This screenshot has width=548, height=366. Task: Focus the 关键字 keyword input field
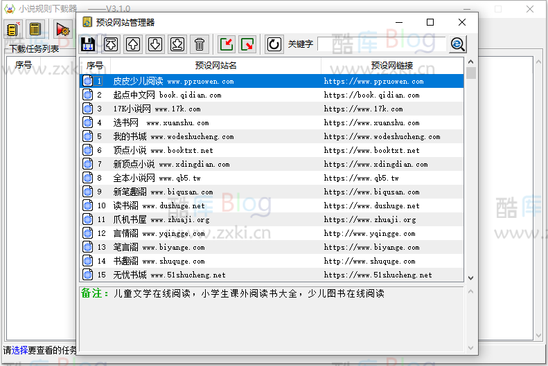[x=382, y=44]
